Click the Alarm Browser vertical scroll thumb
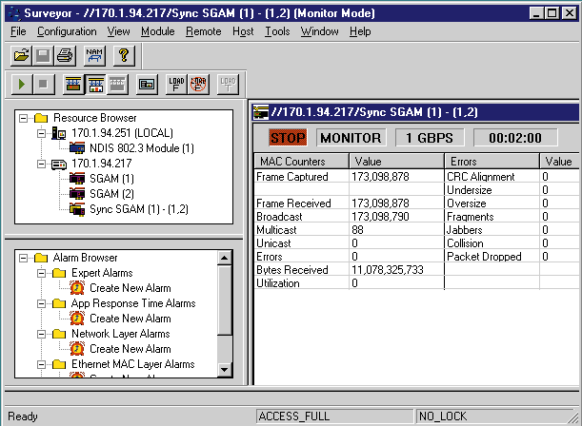Image resolution: width=582 pixels, height=426 pixels. coord(224,300)
